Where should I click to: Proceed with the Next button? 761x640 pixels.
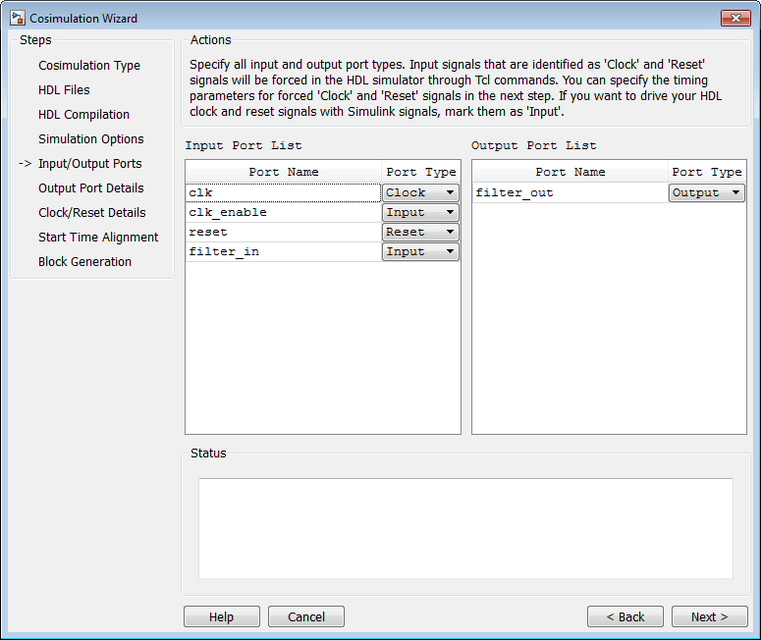710,616
